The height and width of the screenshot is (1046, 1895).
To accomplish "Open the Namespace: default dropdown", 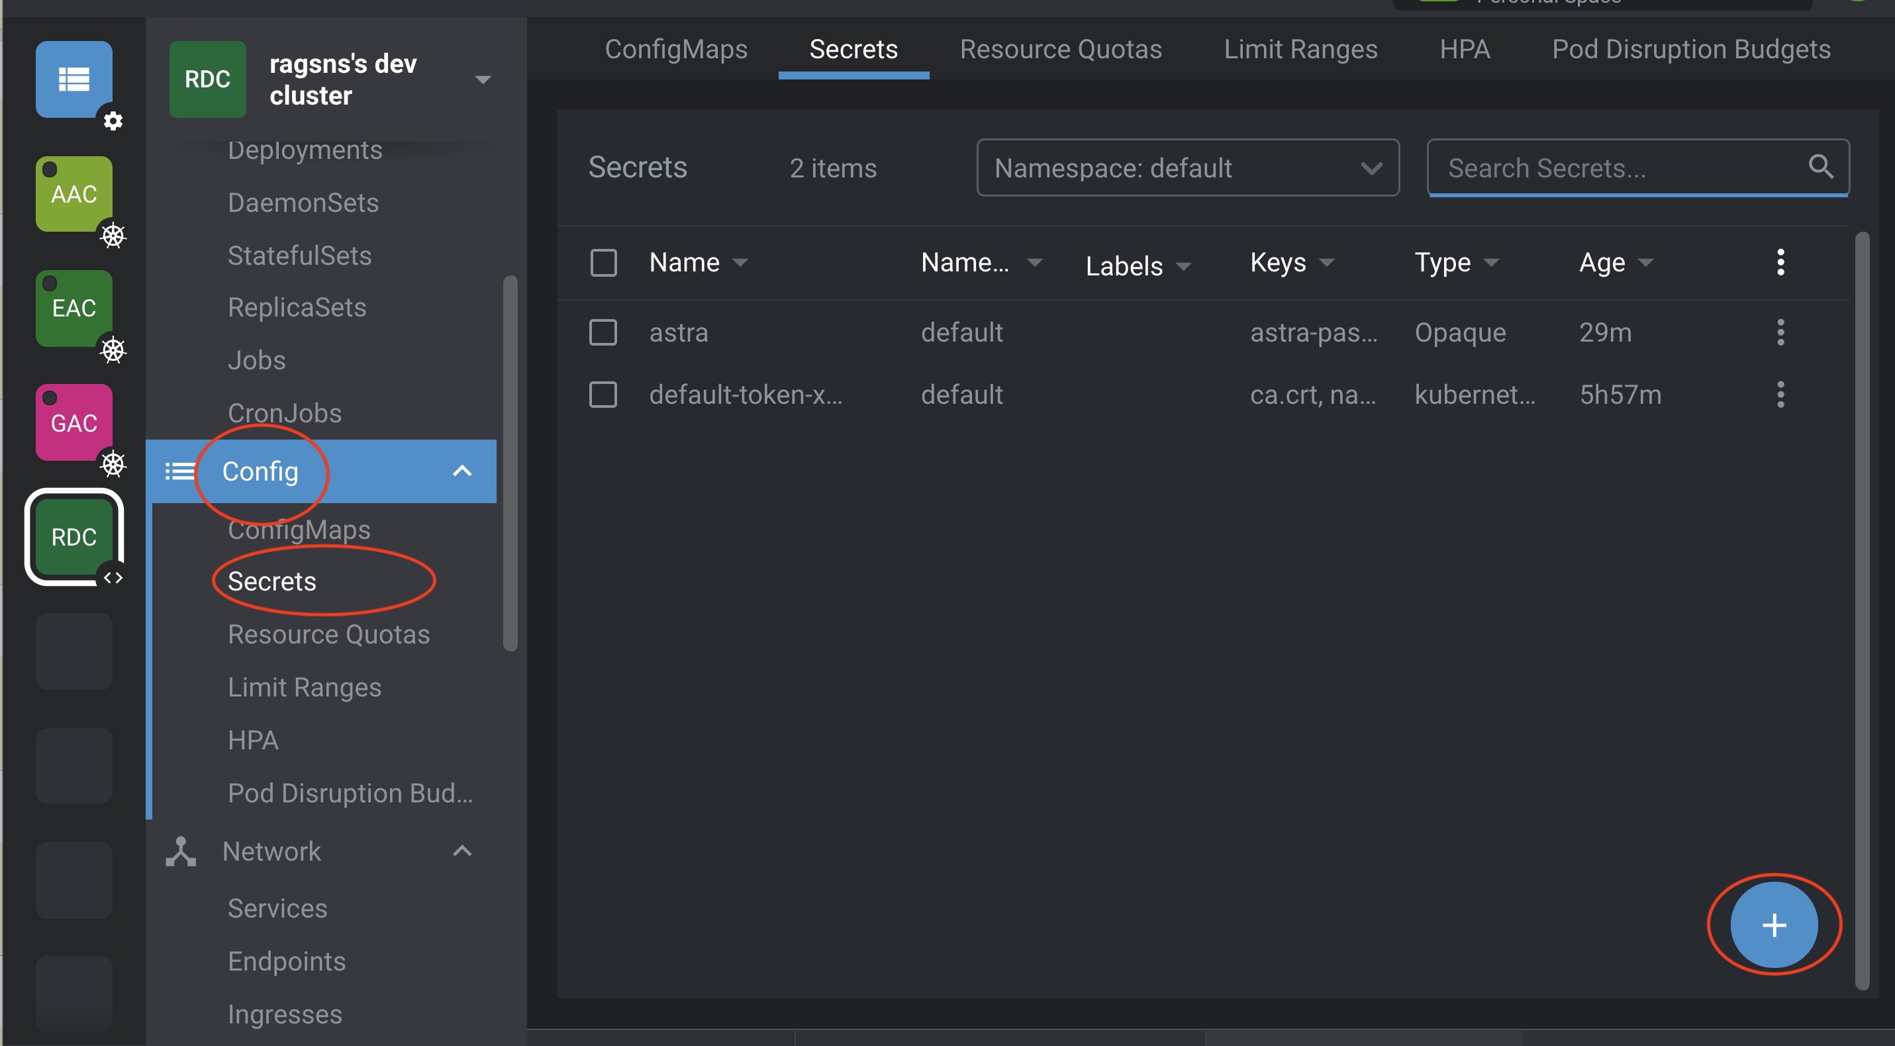I will point(1187,167).
